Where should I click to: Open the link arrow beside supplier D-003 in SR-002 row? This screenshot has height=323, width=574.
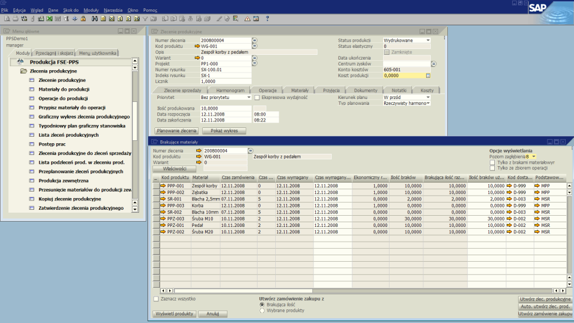point(509,212)
